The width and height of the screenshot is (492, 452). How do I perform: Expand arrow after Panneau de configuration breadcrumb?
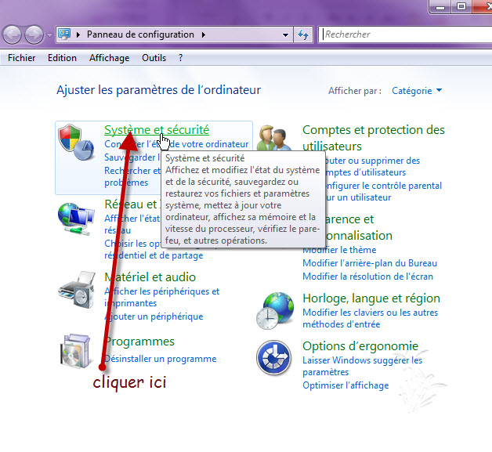click(204, 34)
